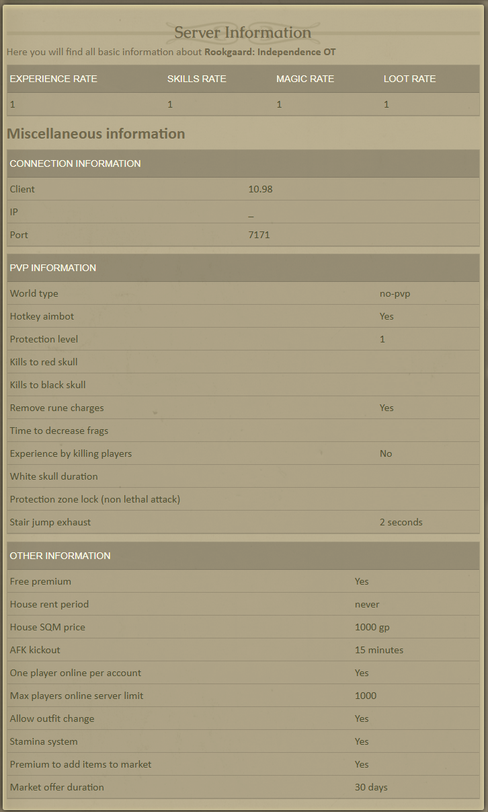The width and height of the screenshot is (488, 812).
Task: Click the Server Information page heading
Action: [243, 32]
